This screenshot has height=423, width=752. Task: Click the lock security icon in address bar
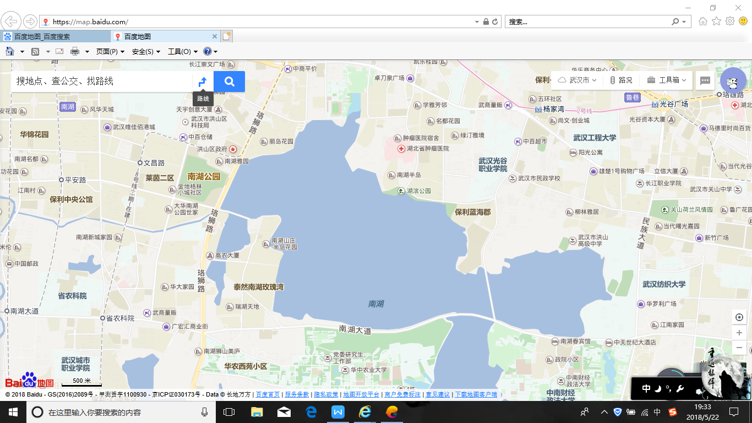tap(486, 22)
